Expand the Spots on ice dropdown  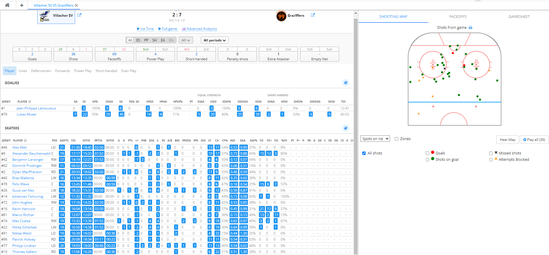point(375,139)
